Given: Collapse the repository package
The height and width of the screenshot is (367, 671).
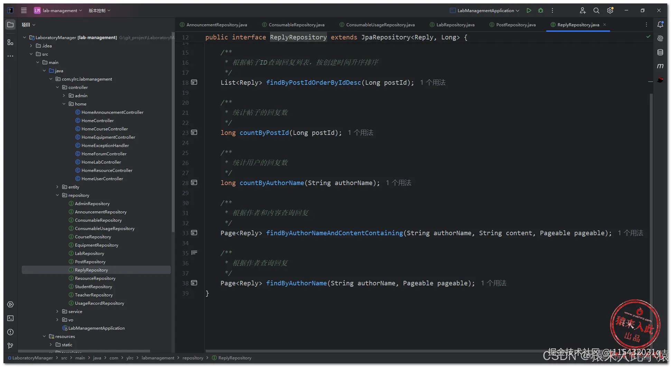Looking at the screenshot, I should (57, 195).
